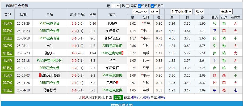Image resolution: width=243 pixels, height=106 pixels.
Task: Switch to the 联赛盘路走势 section tab
Action: click(x=121, y=104)
